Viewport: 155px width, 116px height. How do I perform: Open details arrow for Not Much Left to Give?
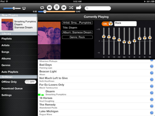coord(152,80)
